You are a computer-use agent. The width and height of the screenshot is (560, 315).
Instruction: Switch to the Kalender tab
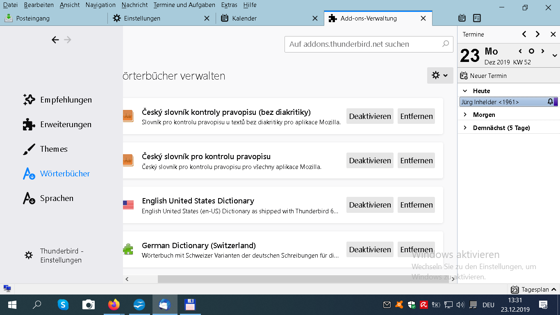(270, 18)
